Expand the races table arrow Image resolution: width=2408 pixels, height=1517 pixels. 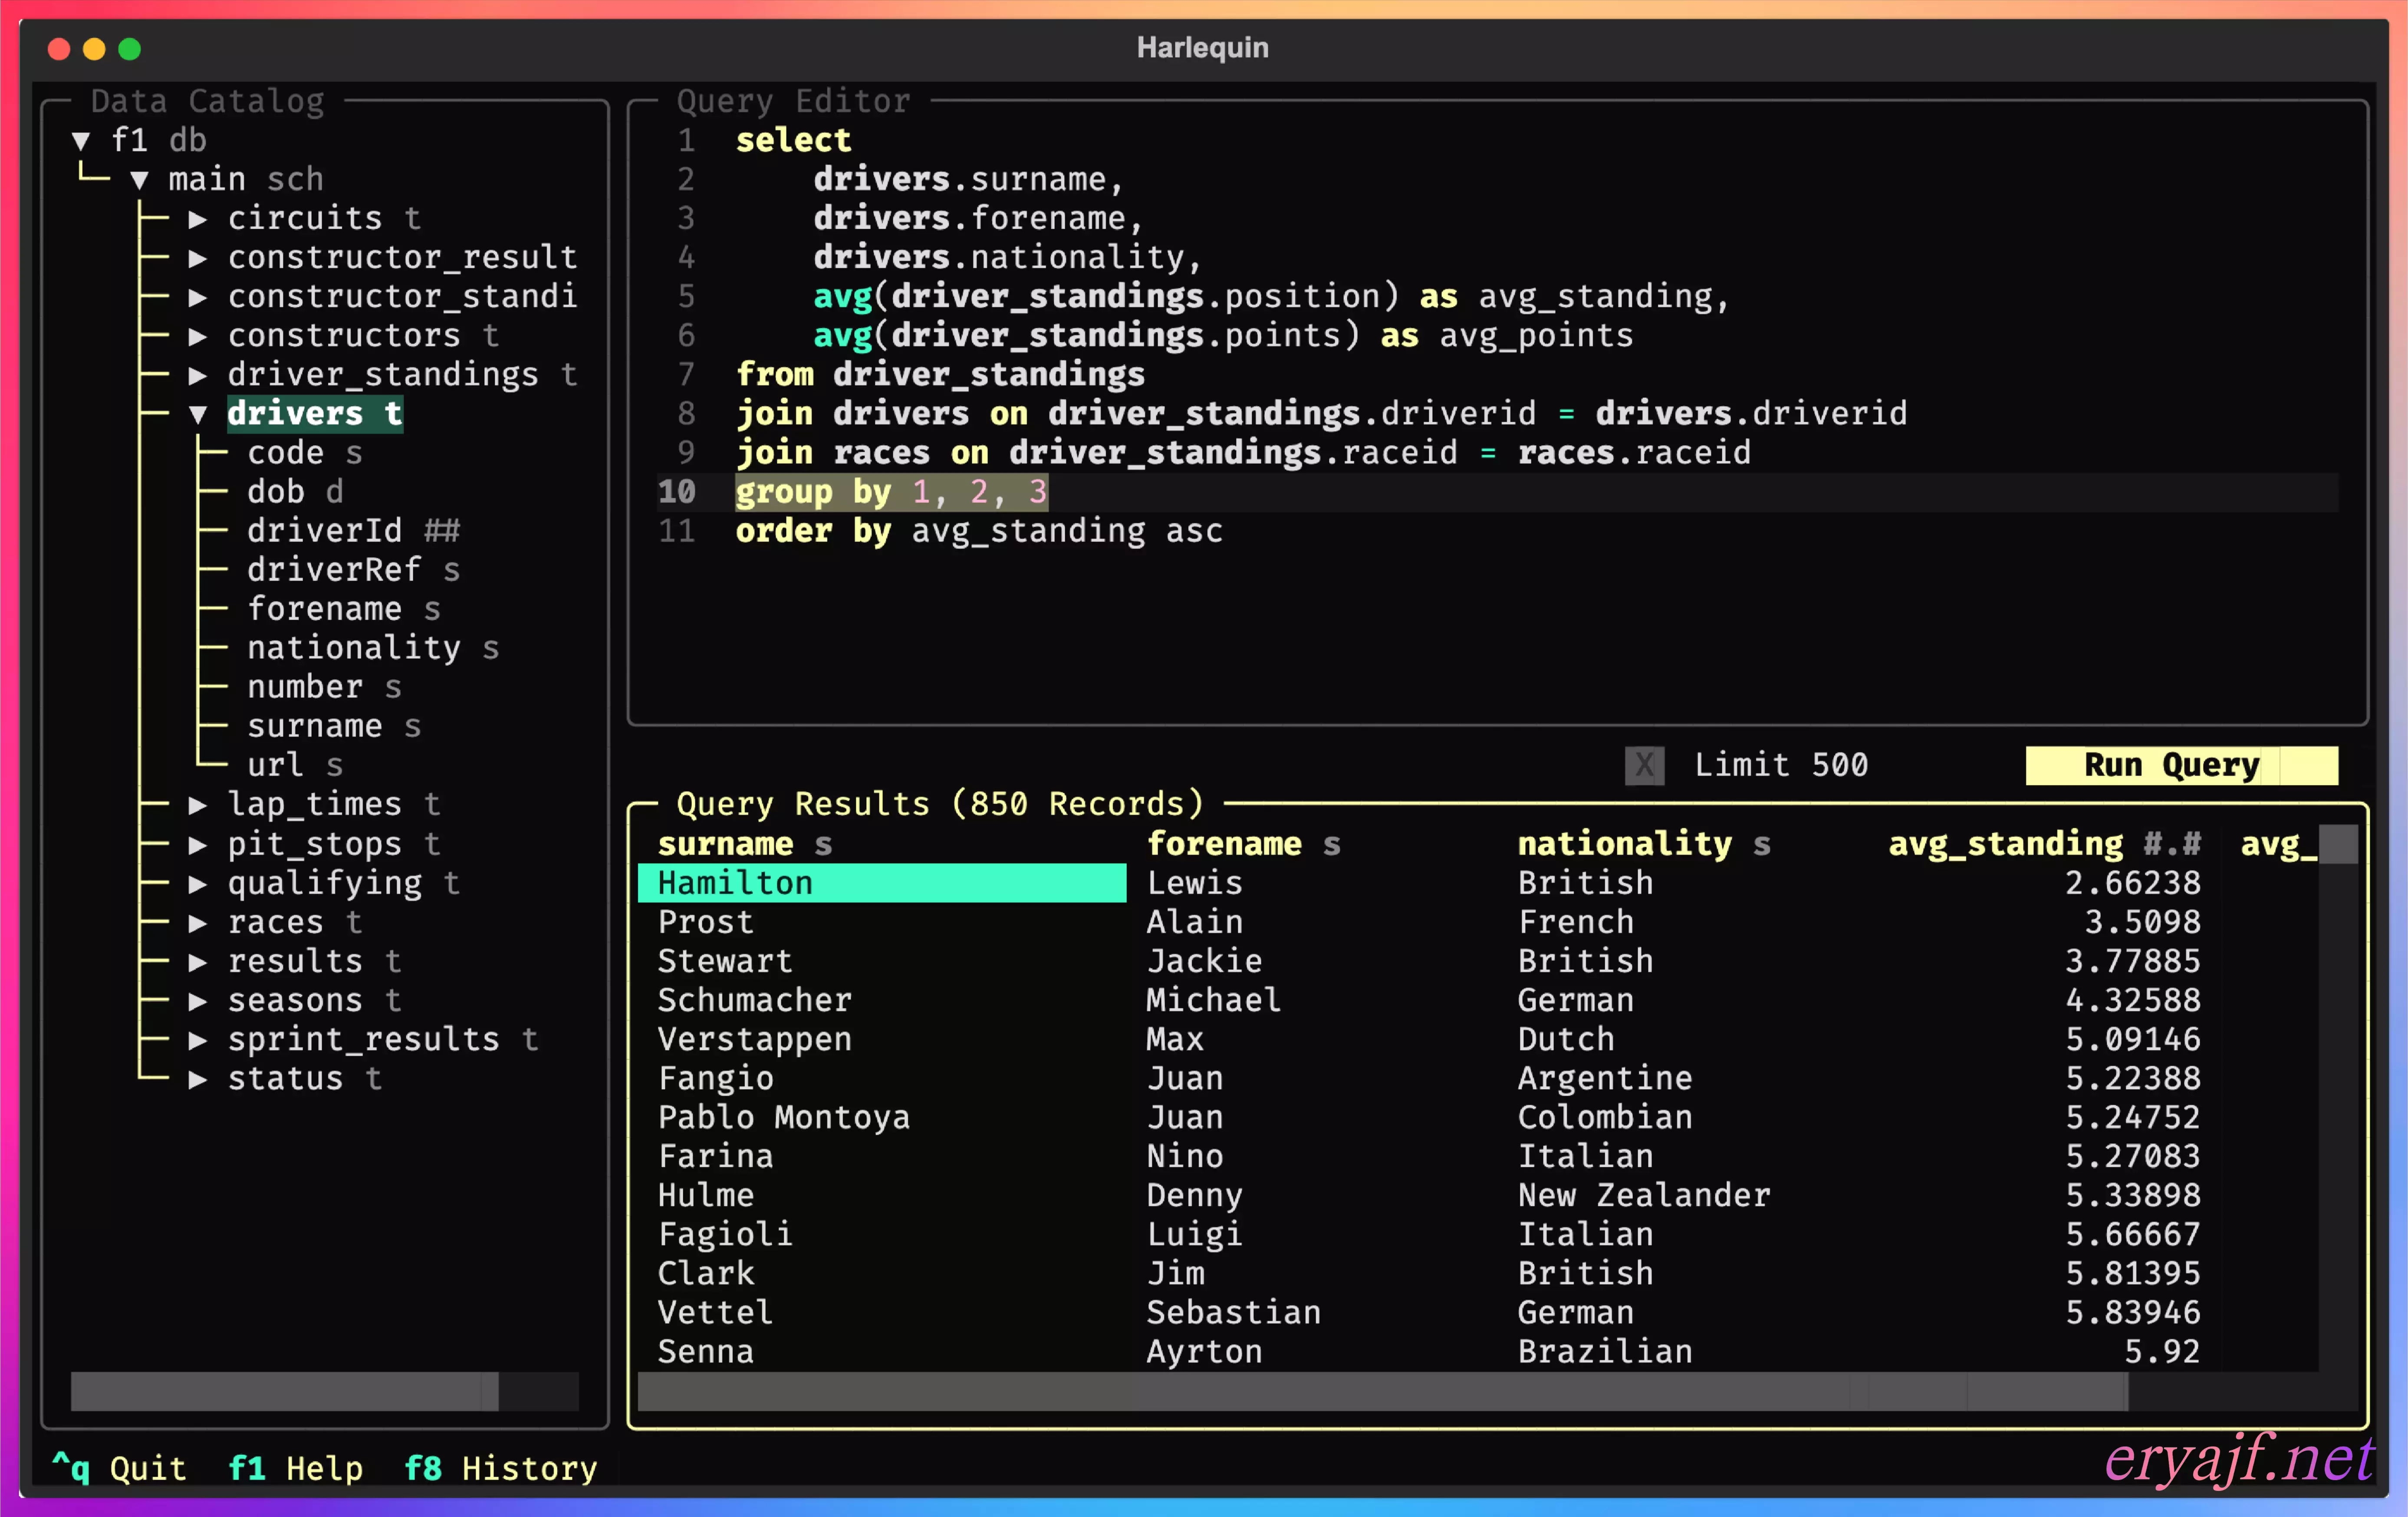198,922
